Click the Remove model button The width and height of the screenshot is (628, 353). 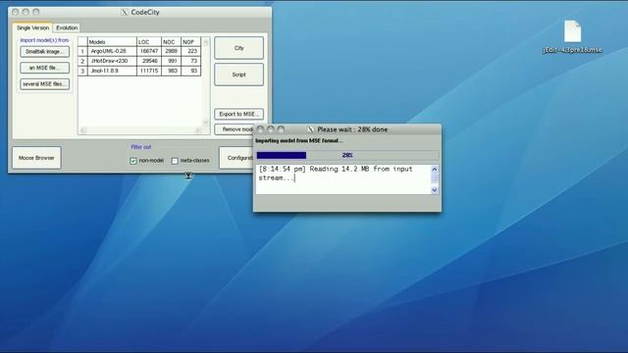pos(234,129)
